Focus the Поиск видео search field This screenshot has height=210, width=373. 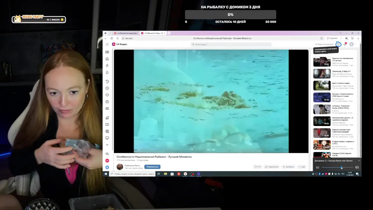point(231,44)
